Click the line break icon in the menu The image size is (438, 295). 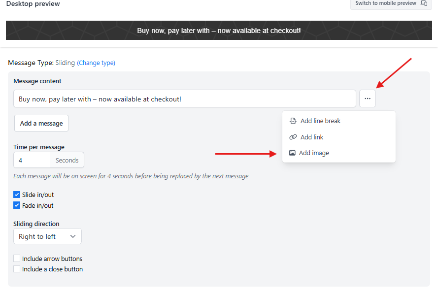tap(293, 121)
